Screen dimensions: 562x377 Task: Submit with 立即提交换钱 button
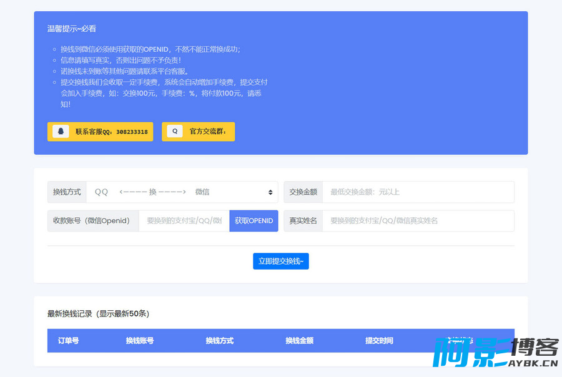281,262
